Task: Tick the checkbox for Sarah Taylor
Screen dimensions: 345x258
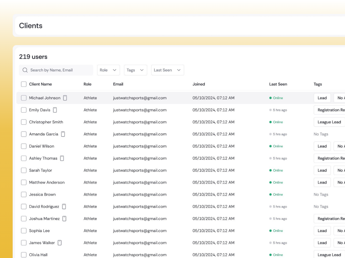Action: 24,170
